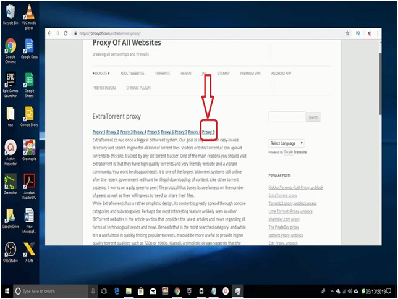Reload the page in browser
Viewport: 398px width, 299px height.
click(x=66, y=33)
